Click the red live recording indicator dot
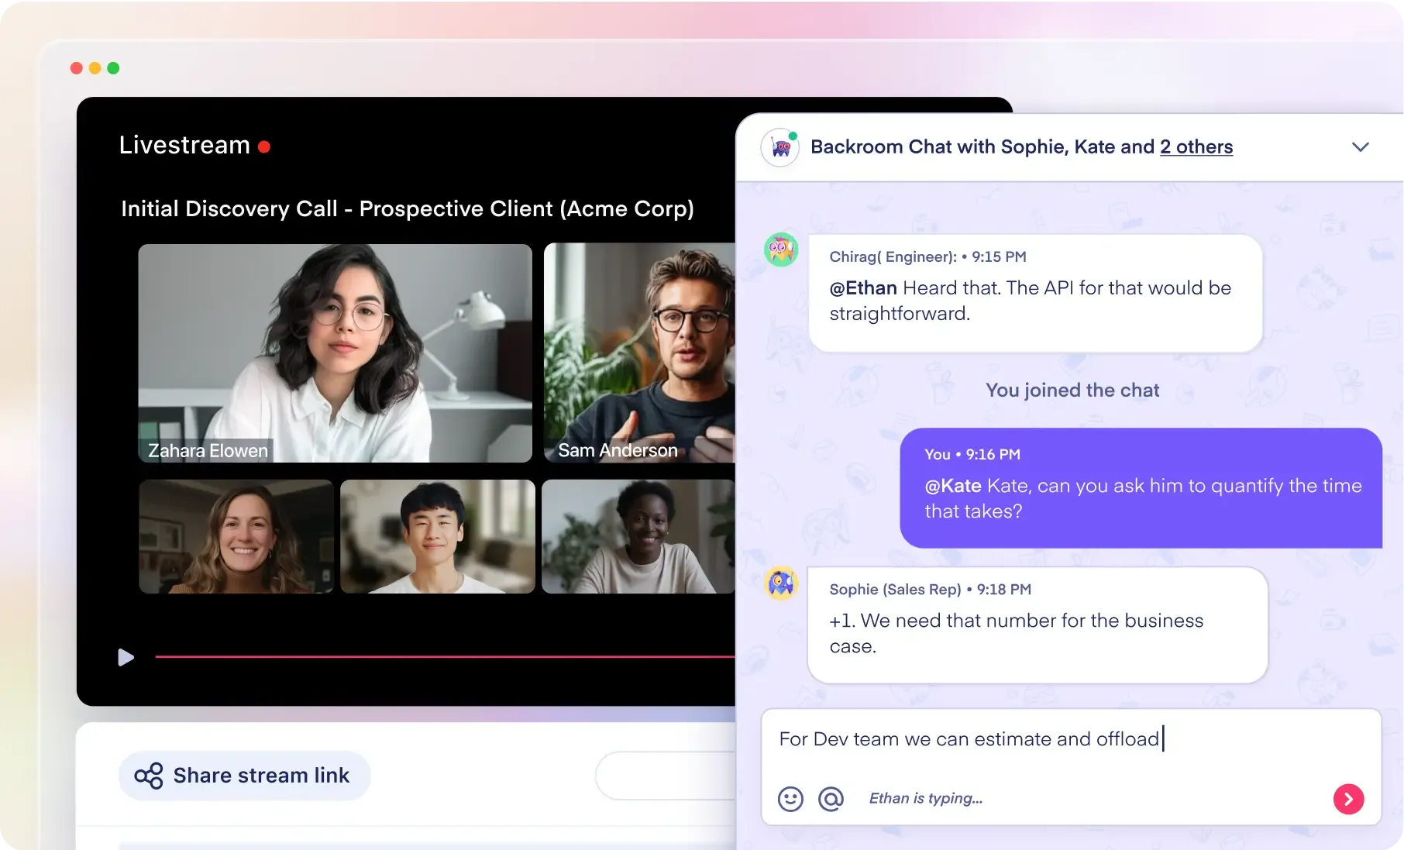This screenshot has width=1404, height=850. point(264,146)
